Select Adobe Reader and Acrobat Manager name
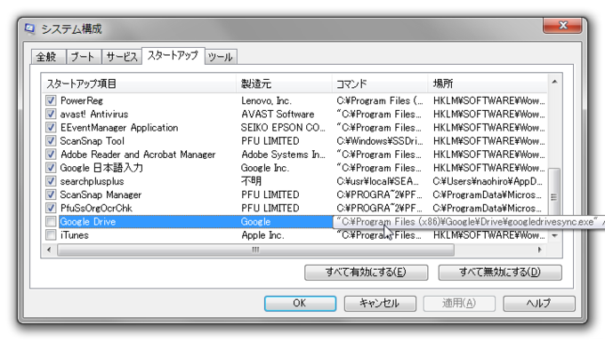 [138, 155]
